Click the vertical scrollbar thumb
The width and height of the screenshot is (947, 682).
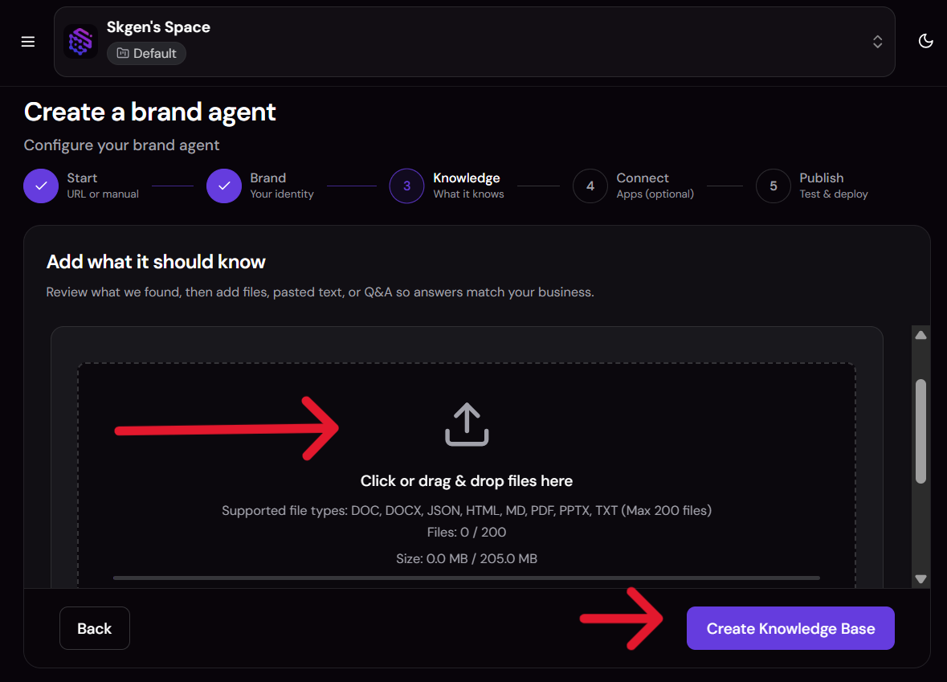[x=920, y=431]
